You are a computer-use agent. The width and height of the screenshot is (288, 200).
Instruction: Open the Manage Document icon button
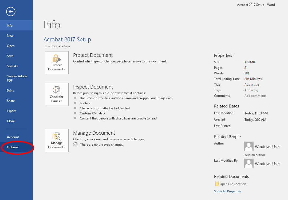point(57,141)
